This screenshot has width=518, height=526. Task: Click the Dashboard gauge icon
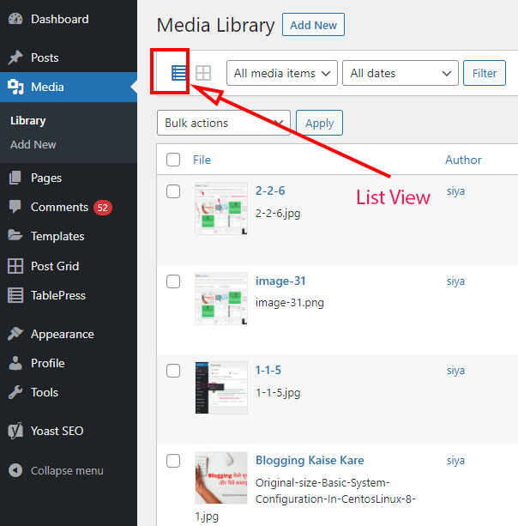pyautogui.click(x=15, y=19)
